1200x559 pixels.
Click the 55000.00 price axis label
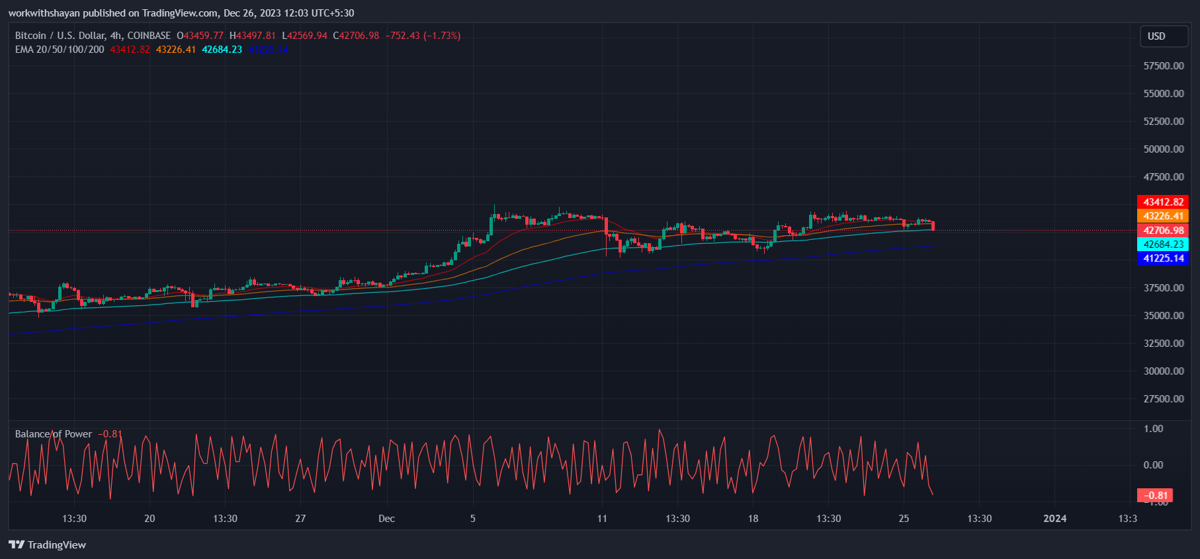click(1164, 94)
